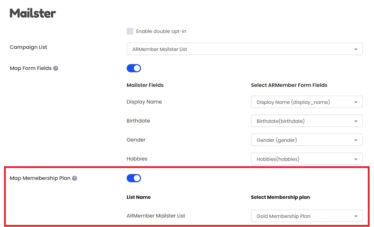The height and width of the screenshot is (227, 374).
Task: Click the Display Name Mailster field label
Action: coord(144,102)
